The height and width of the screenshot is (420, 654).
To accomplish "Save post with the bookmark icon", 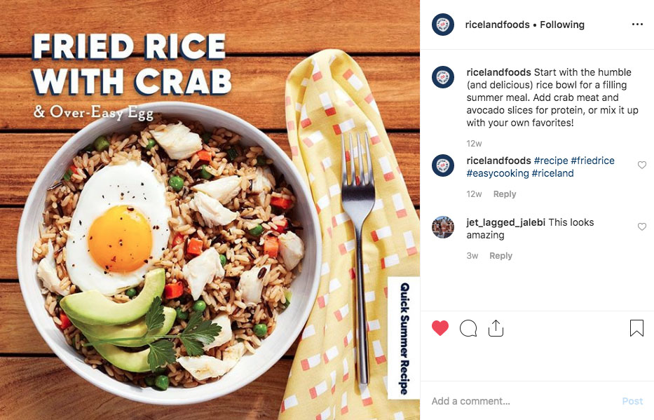I will [x=636, y=328].
